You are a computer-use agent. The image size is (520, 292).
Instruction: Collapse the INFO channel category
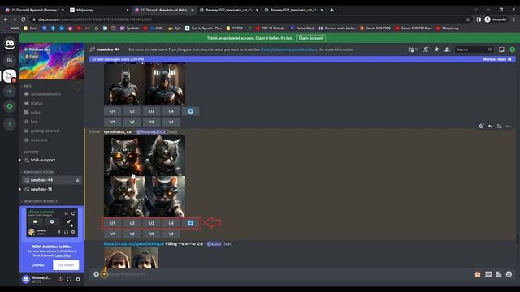27,86
